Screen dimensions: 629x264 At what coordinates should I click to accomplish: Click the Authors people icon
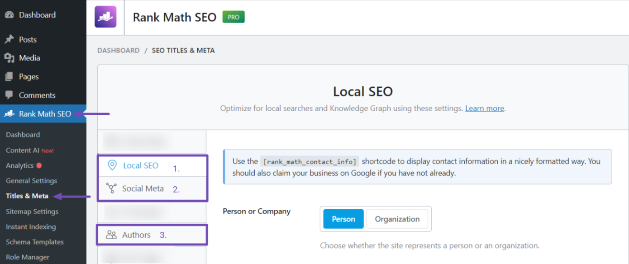(111, 235)
